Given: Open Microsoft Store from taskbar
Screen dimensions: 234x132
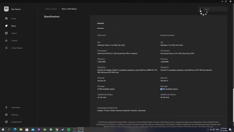Looking at the screenshot, I should click(x=27, y=129).
